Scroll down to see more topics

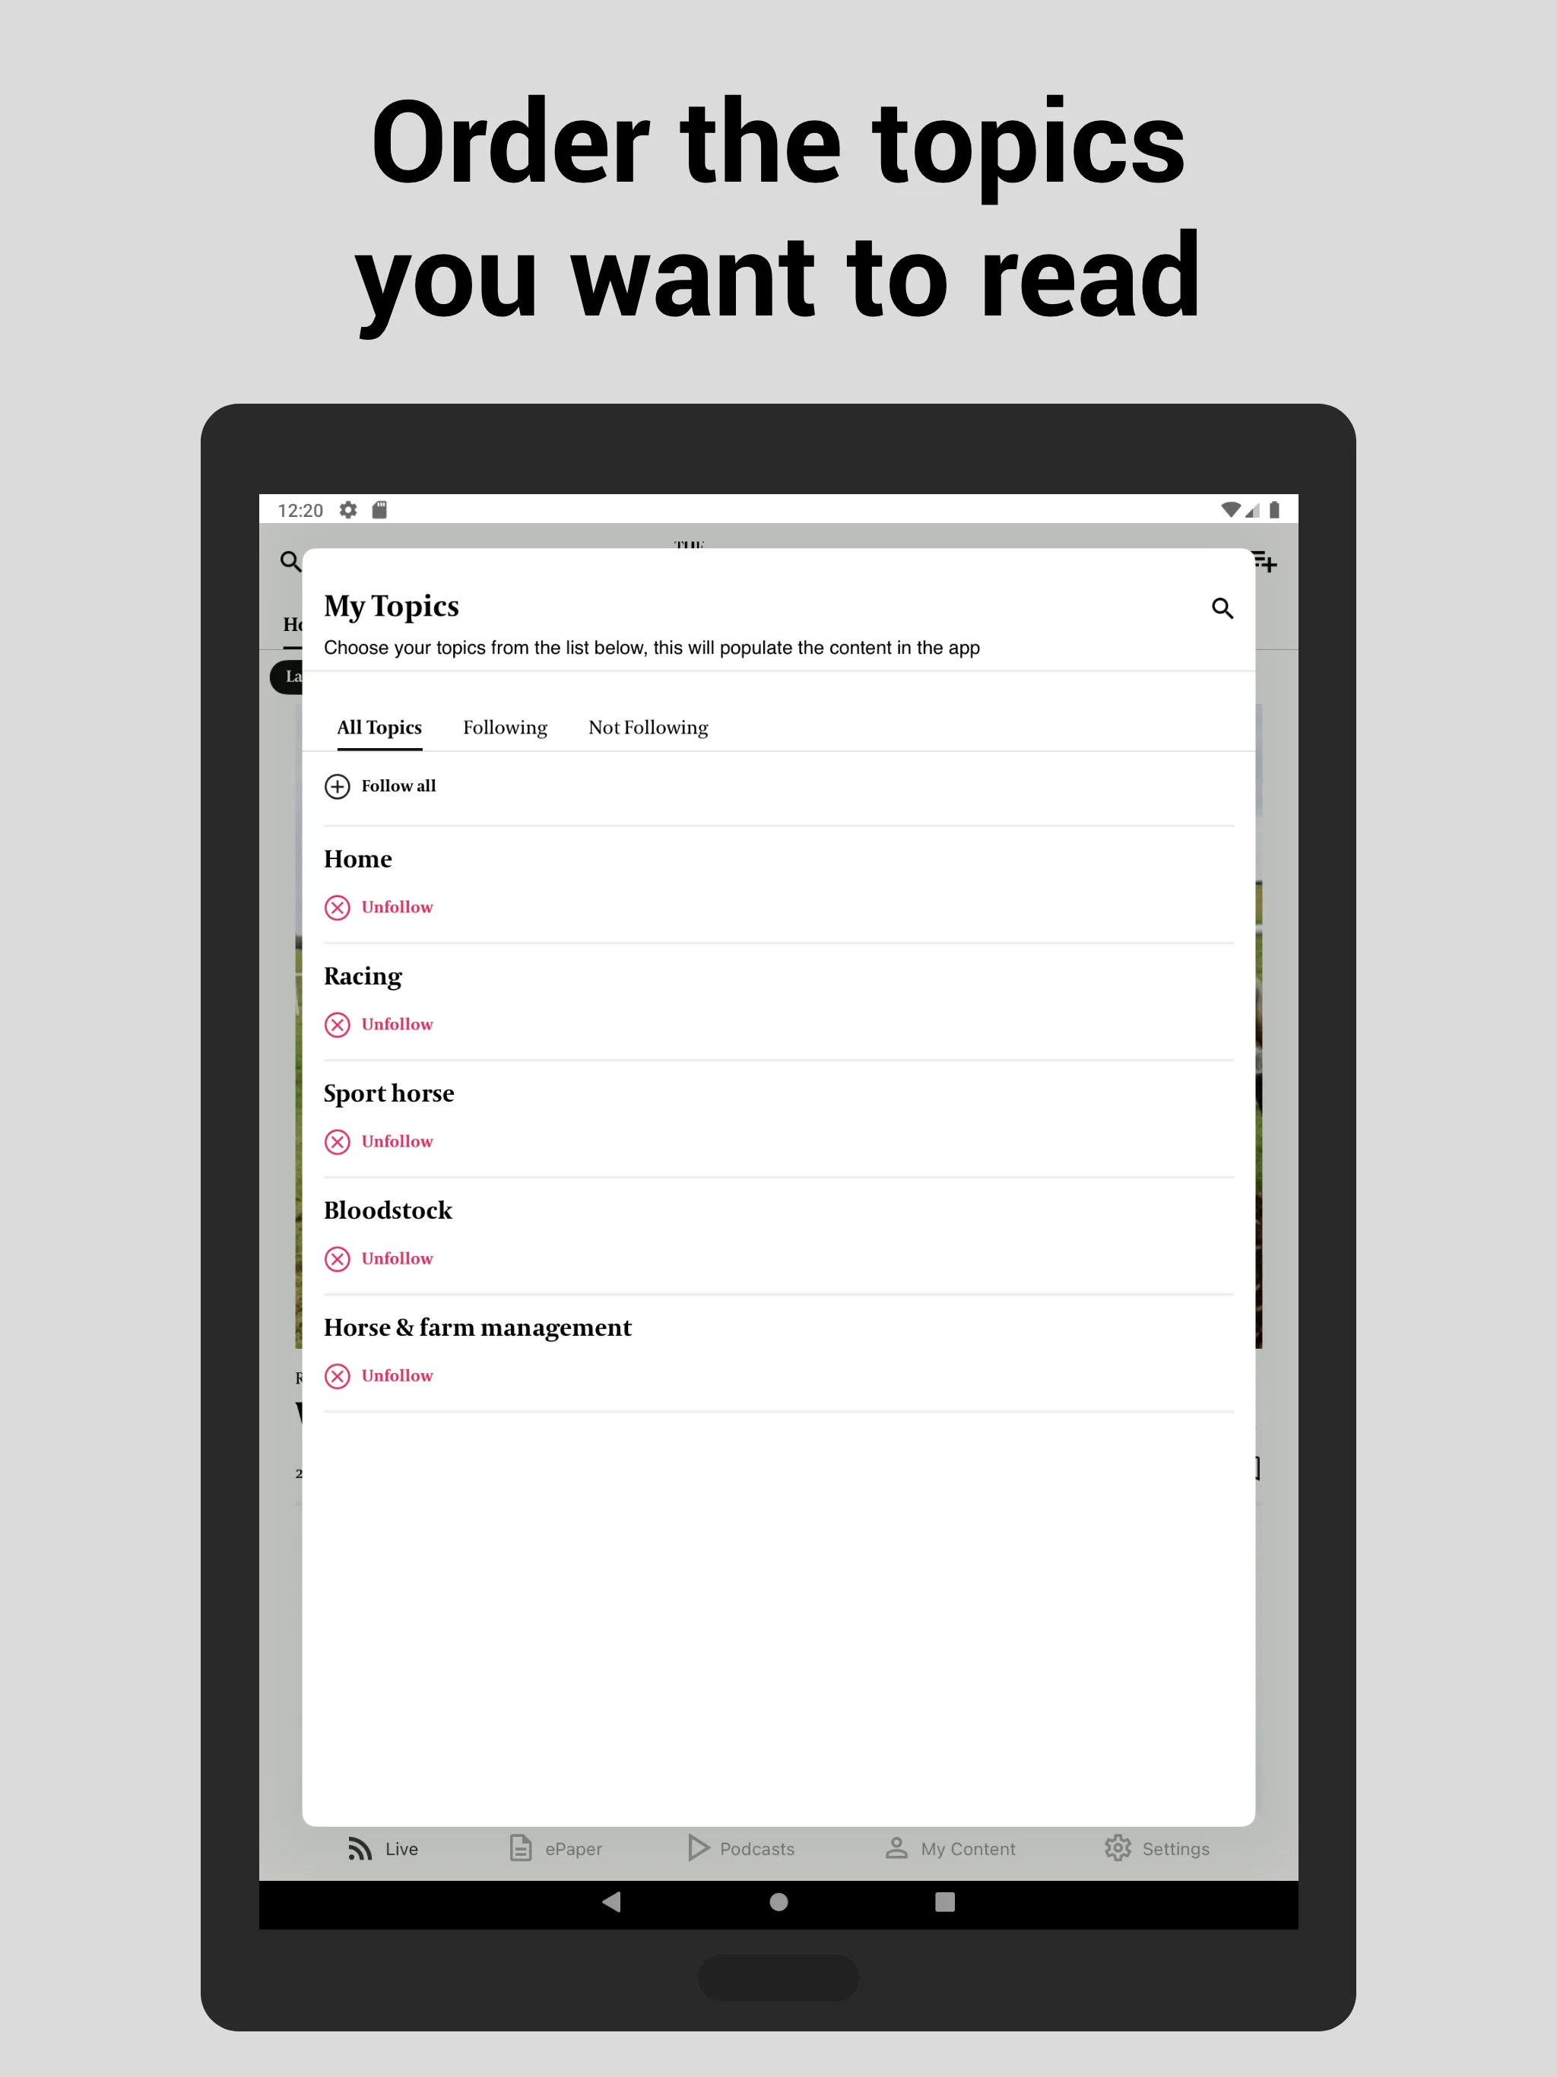[x=778, y=1554]
